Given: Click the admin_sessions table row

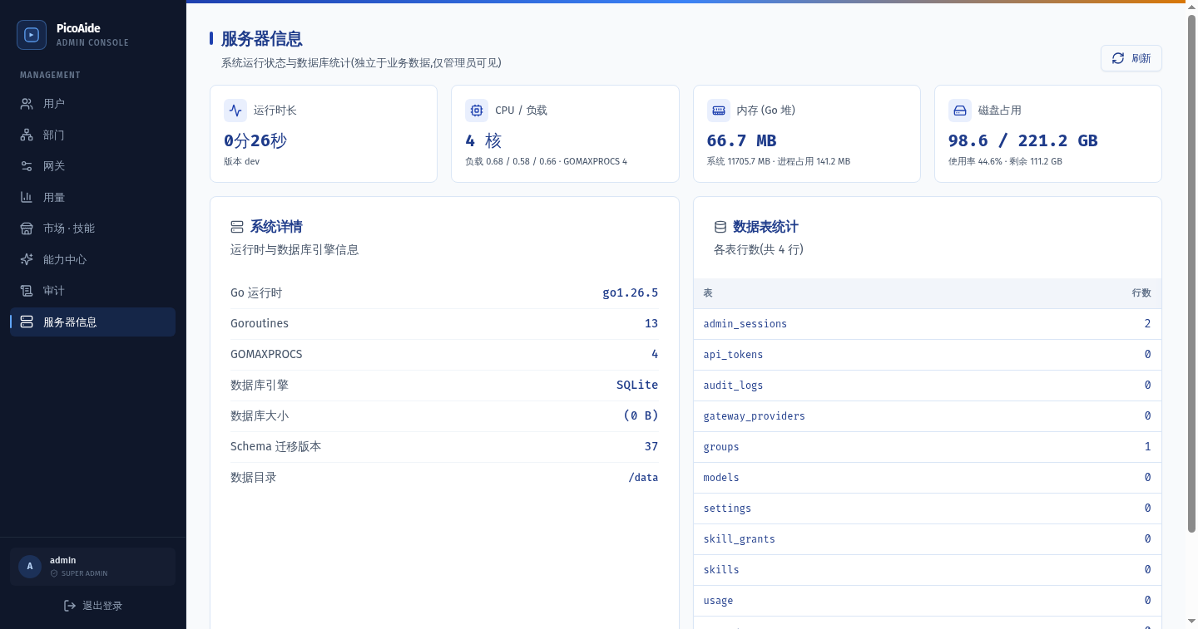Looking at the screenshot, I should 928,324.
